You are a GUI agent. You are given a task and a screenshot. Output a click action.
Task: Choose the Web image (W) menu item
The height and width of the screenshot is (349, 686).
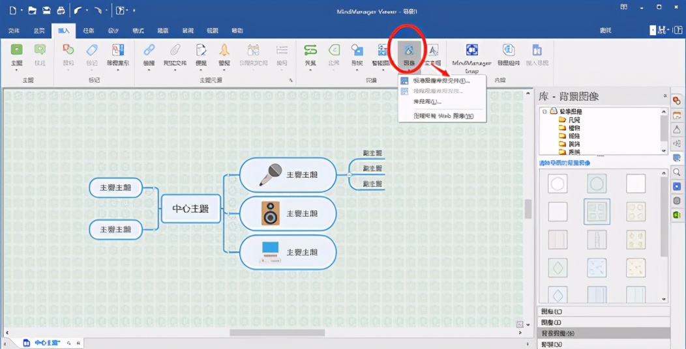442,116
